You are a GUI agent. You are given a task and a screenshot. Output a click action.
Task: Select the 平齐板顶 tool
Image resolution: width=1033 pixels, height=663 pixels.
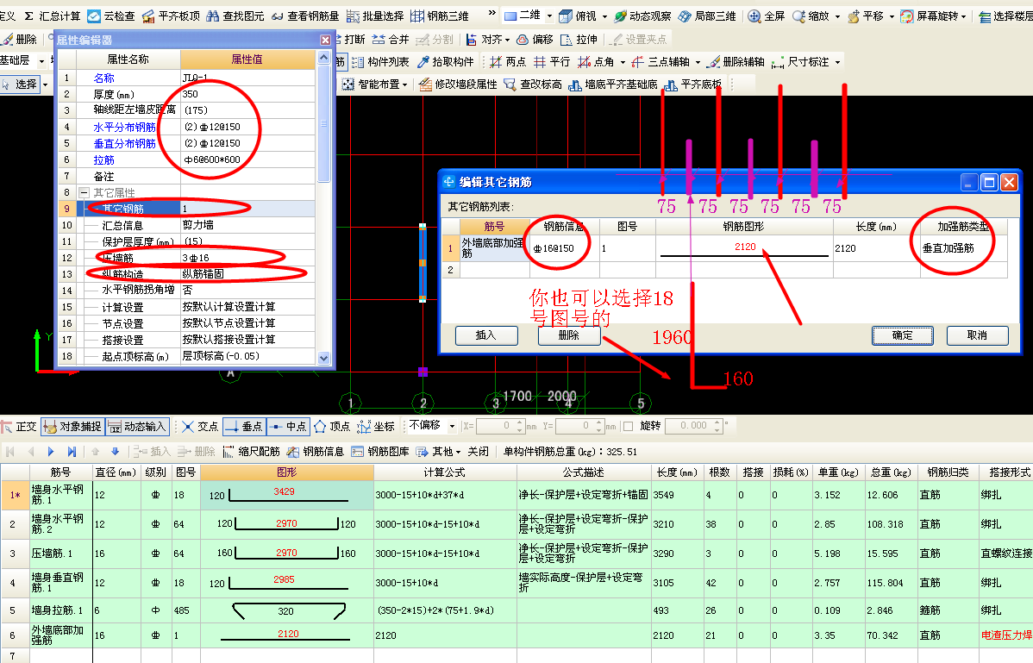point(172,16)
